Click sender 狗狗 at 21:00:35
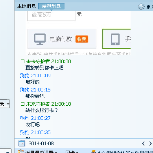The image size is (153, 153). click(35, 132)
